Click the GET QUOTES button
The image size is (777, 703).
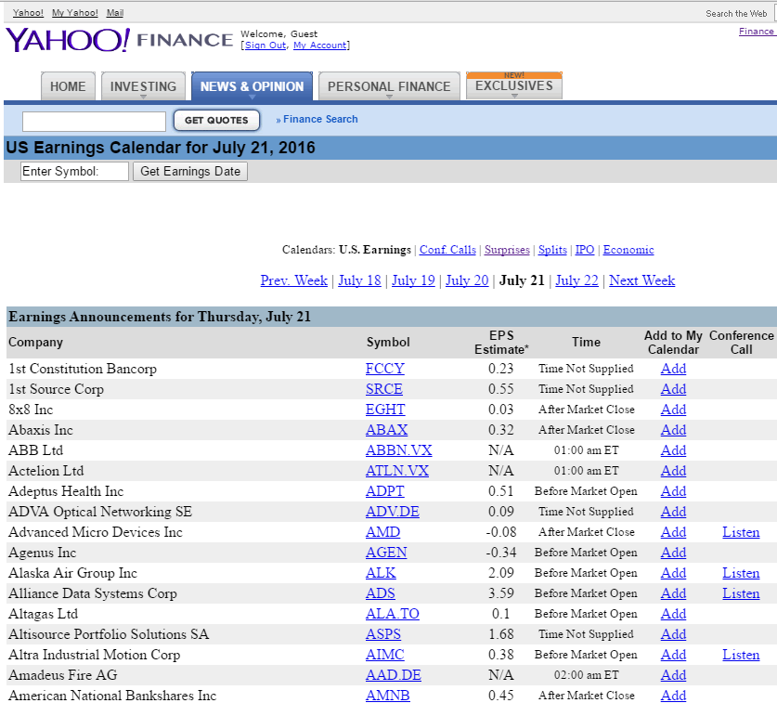[x=216, y=120]
